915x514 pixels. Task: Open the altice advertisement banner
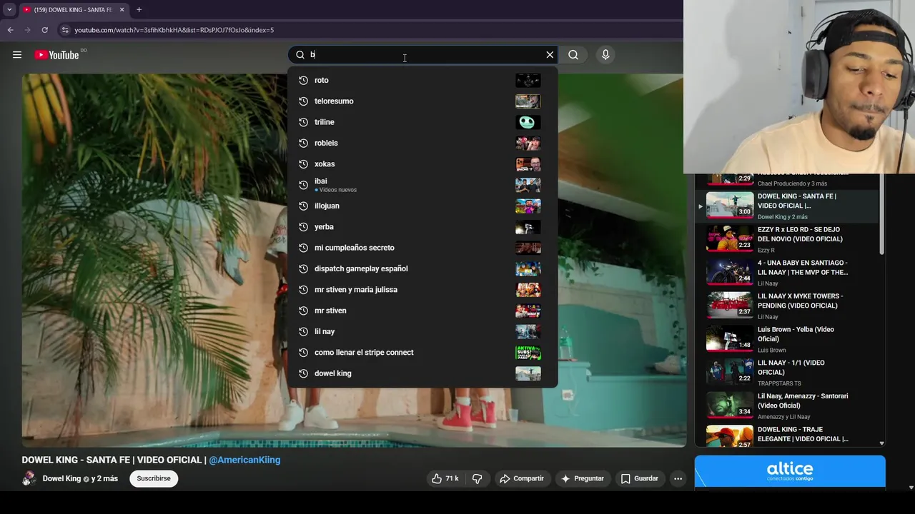(790, 471)
